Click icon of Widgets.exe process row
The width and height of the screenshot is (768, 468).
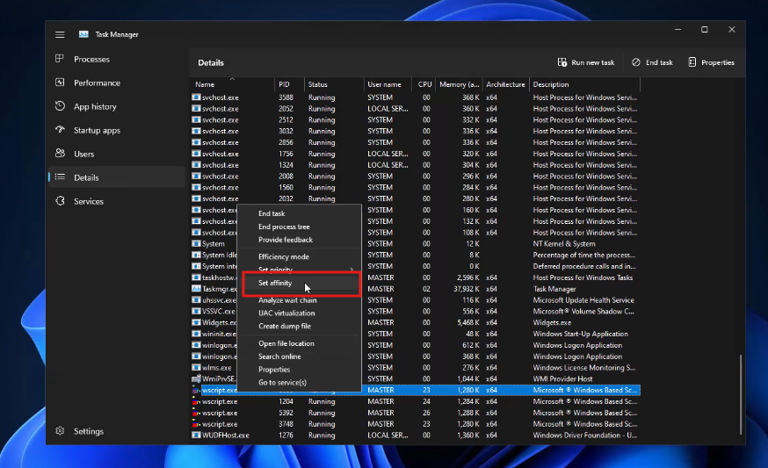tap(196, 322)
